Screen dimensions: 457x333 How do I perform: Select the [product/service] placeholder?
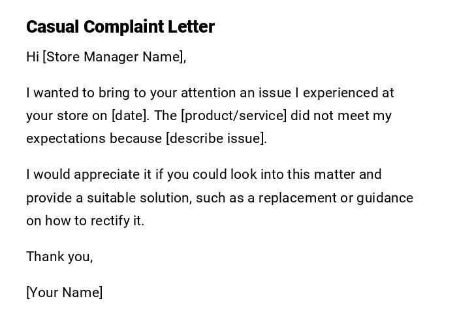[234, 116]
